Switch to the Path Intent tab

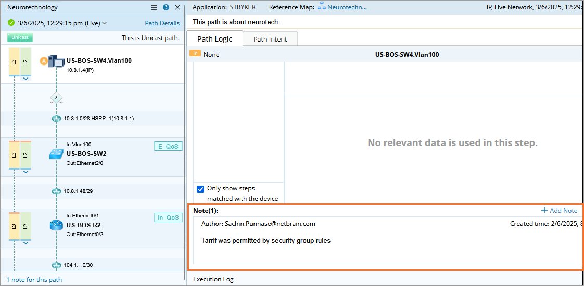(270, 39)
